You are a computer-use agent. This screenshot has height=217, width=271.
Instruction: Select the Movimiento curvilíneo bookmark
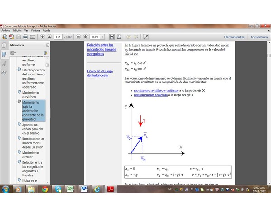31,94
